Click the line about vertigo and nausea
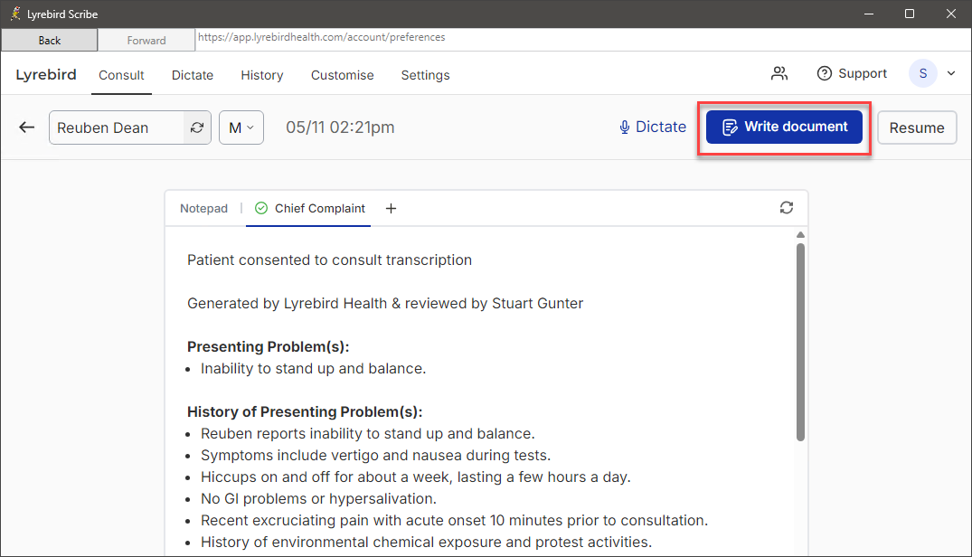 pyautogui.click(x=375, y=456)
